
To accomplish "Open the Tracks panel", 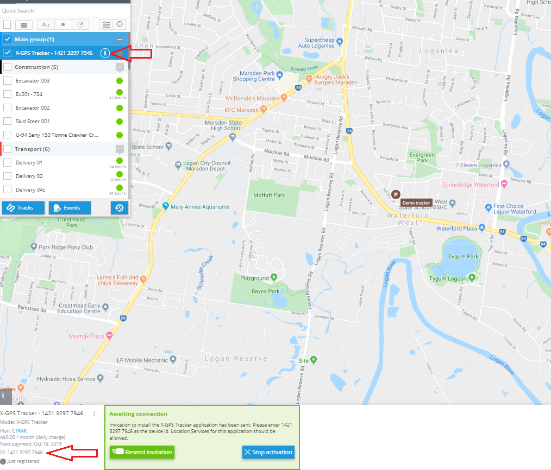I will point(23,208).
